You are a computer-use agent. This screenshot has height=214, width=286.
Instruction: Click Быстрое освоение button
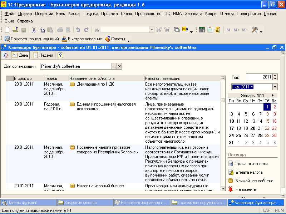point(82,39)
